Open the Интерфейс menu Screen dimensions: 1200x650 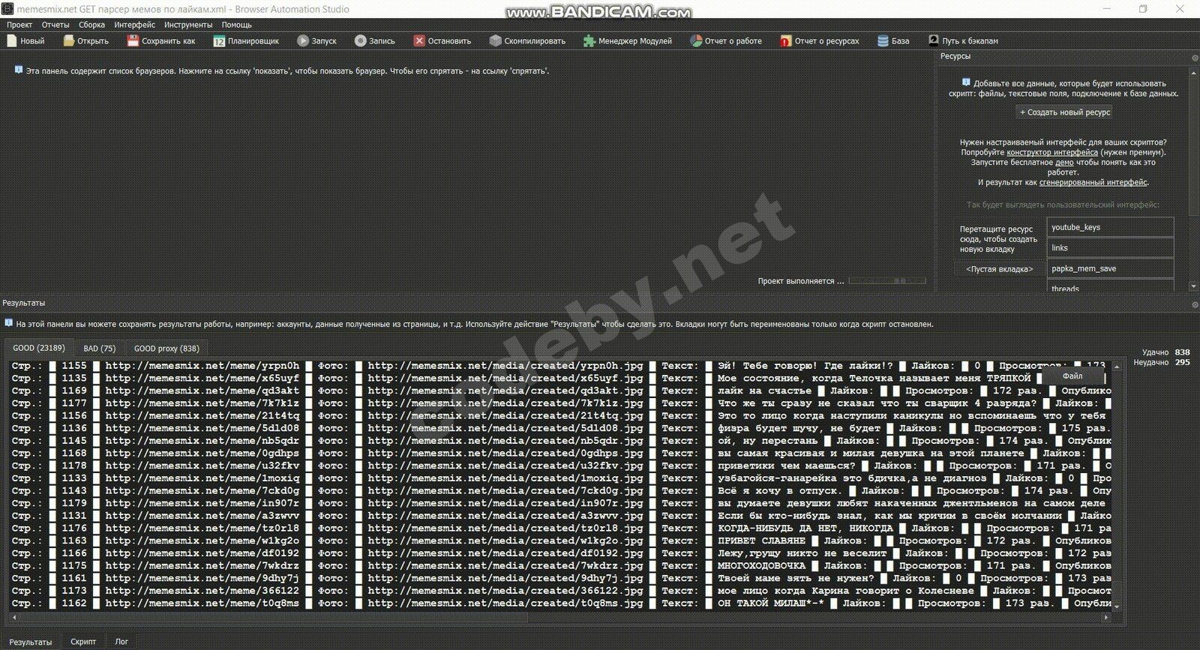(x=135, y=25)
